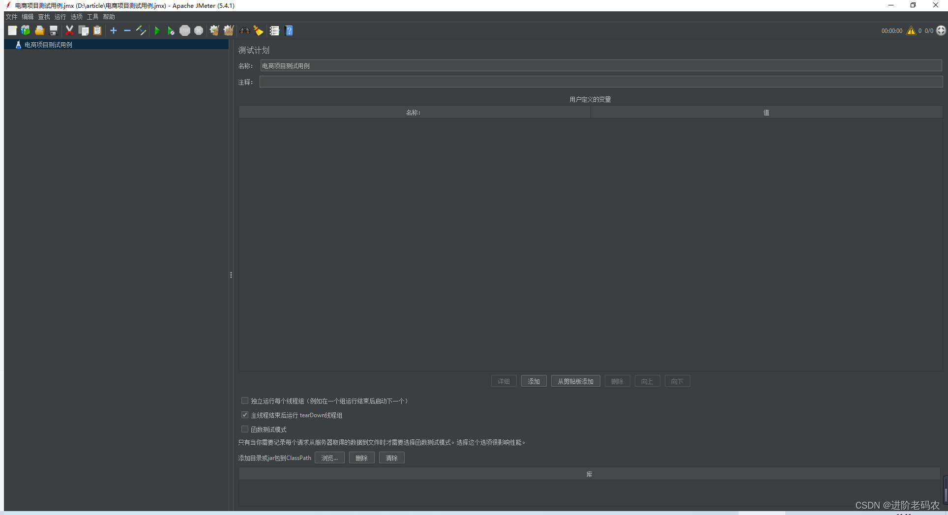This screenshot has width=948, height=515.
Task: Disable 主线程结束后运行 tearDown线程组
Action: pos(244,415)
